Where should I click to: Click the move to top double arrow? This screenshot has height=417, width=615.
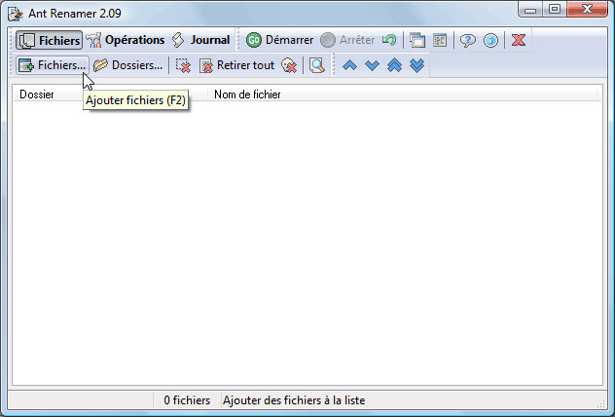tap(394, 65)
